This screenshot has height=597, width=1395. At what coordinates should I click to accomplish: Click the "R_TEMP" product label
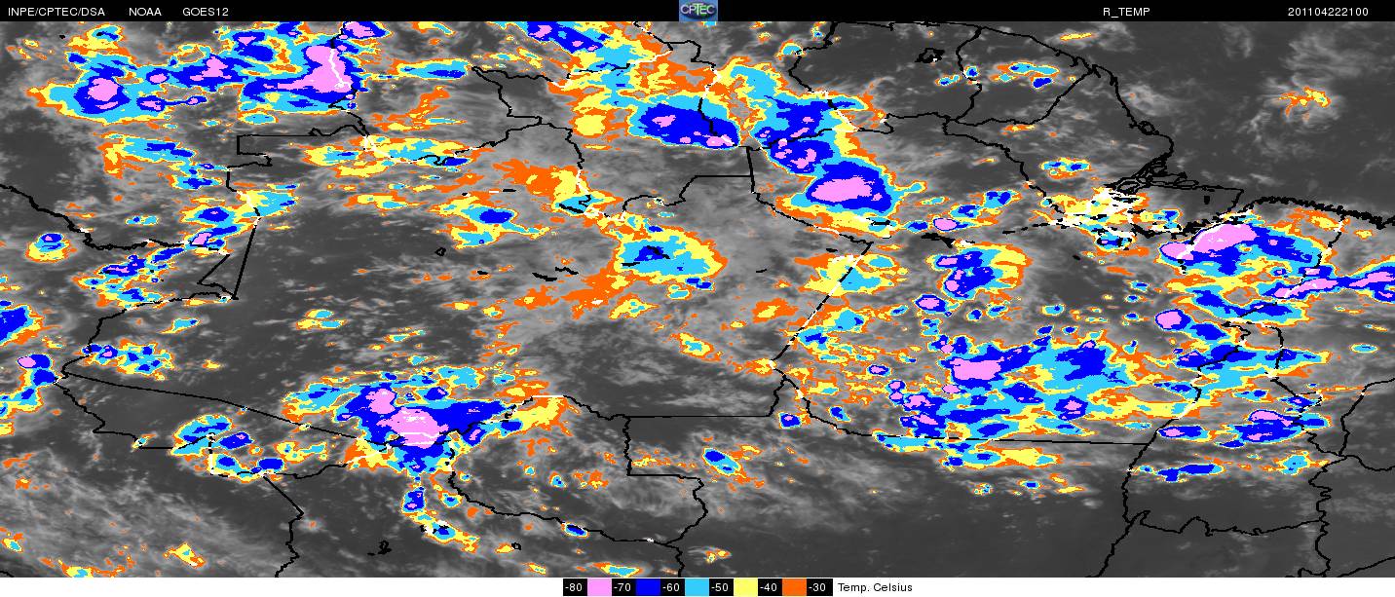pos(1126,12)
